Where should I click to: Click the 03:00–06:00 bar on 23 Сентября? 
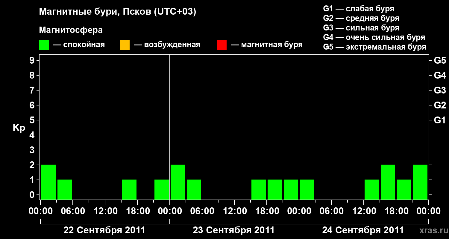194,189
